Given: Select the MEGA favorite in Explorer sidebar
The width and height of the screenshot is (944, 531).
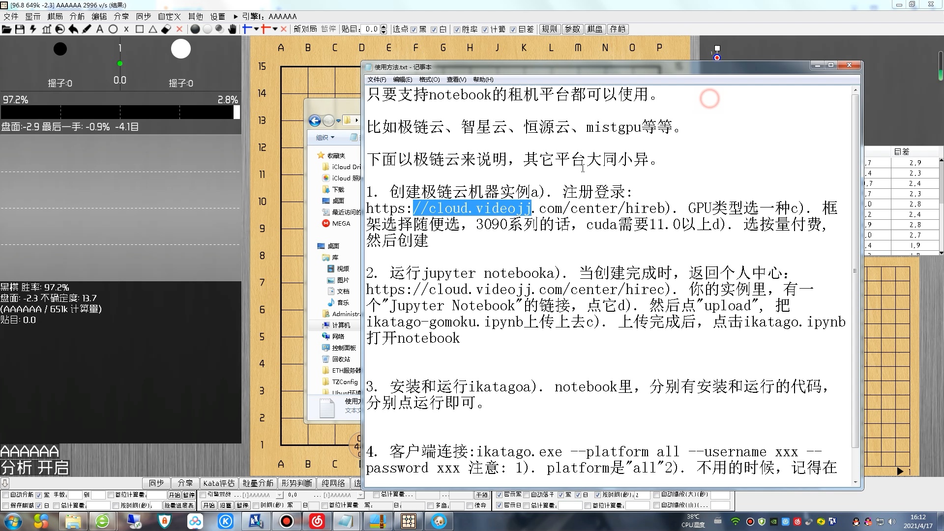Looking at the screenshot, I should click(x=341, y=223).
